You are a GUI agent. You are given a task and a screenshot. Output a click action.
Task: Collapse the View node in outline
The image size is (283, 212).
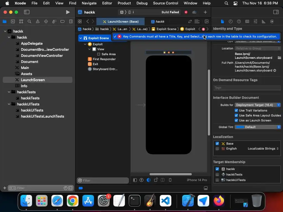click(x=89, y=49)
